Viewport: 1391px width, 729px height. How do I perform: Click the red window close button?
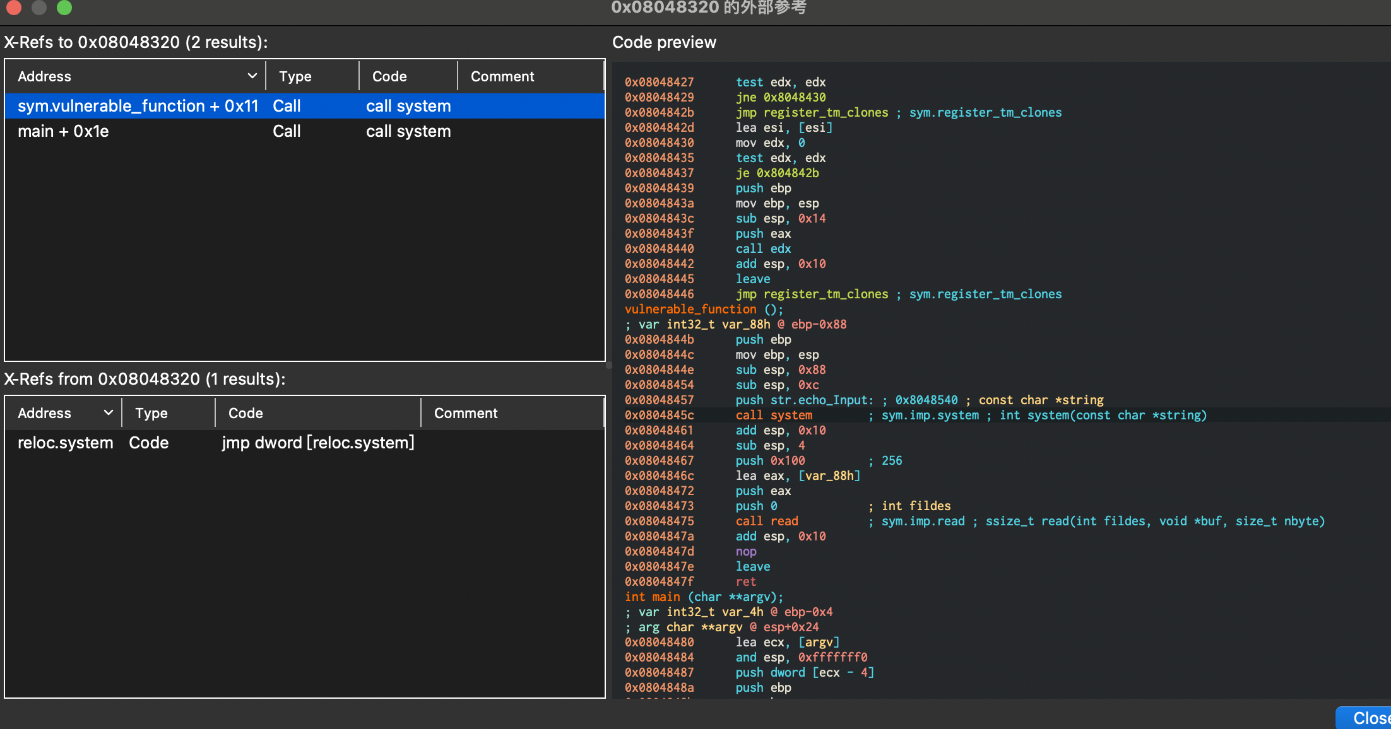point(14,7)
